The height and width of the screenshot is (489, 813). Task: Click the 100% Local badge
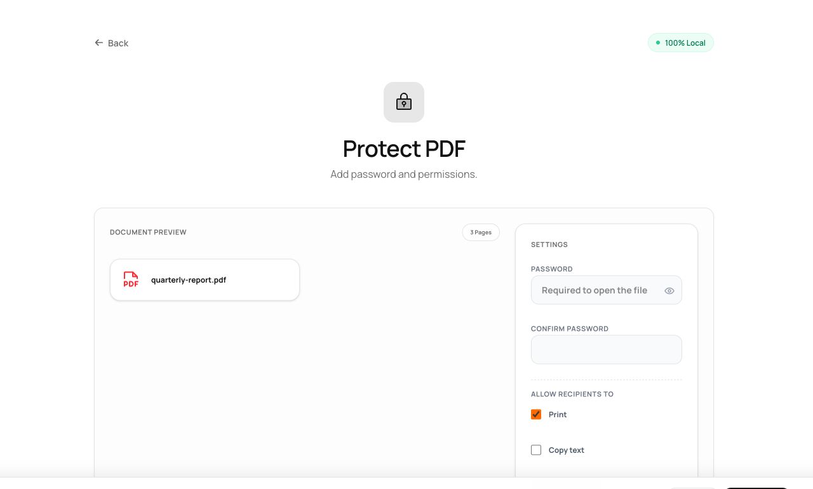coord(681,43)
